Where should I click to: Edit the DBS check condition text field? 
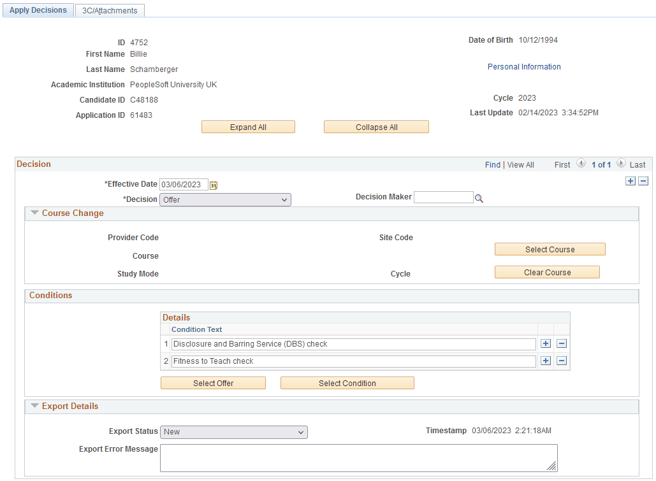click(x=354, y=344)
